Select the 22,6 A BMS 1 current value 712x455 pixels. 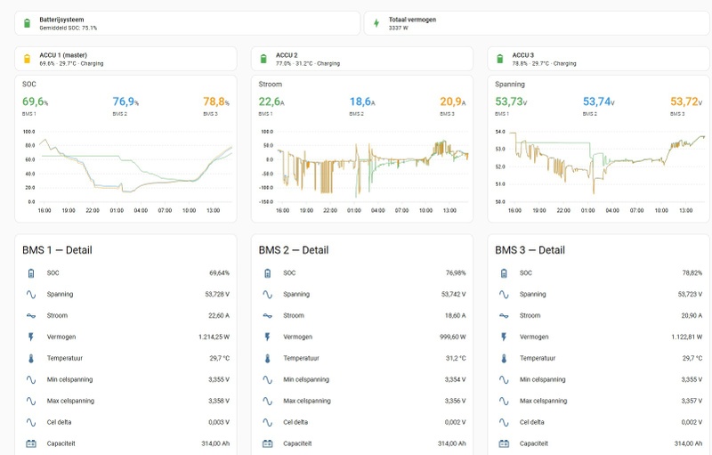pyautogui.click(x=271, y=102)
